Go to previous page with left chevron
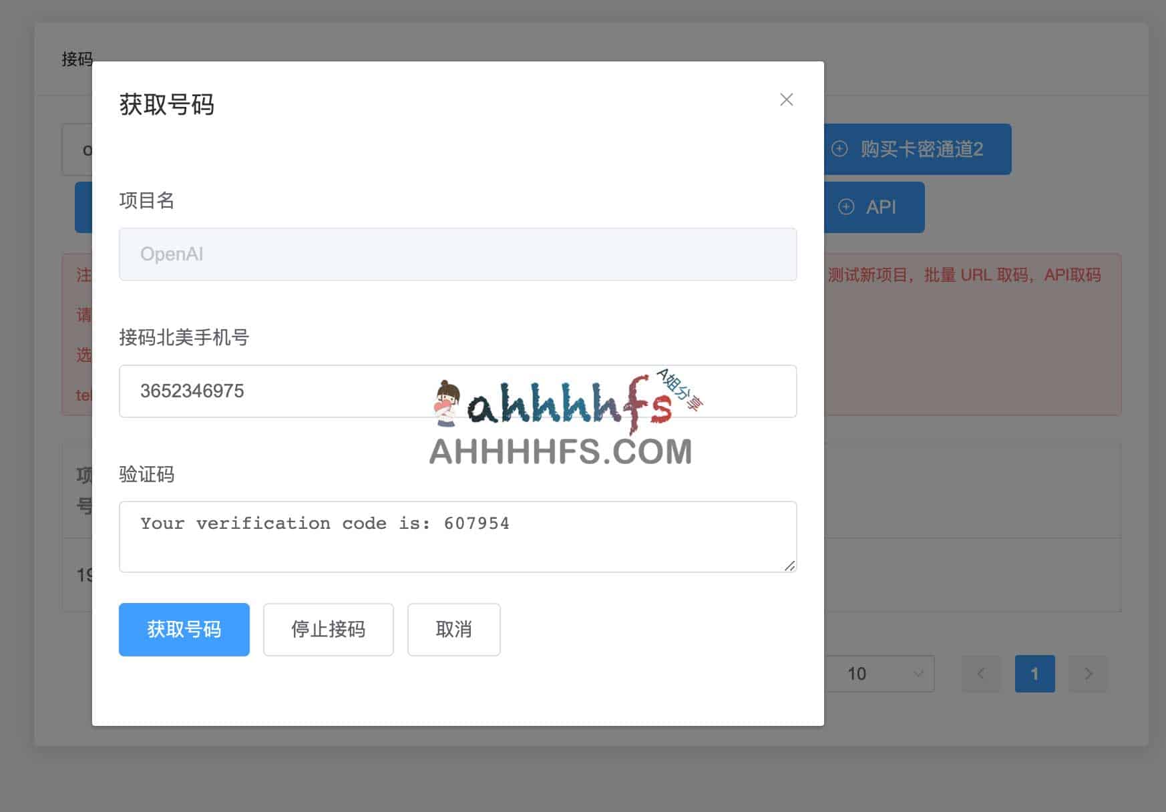The height and width of the screenshot is (812, 1166). tap(981, 674)
